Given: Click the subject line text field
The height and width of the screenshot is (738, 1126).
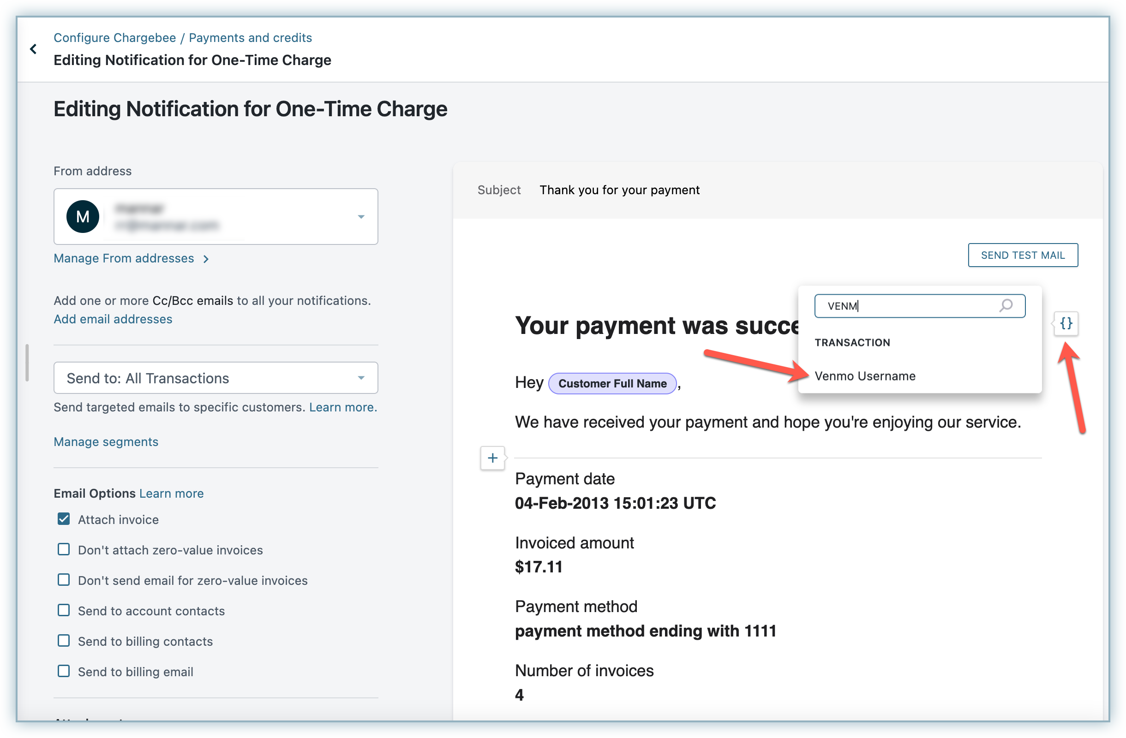Looking at the screenshot, I should 619,190.
